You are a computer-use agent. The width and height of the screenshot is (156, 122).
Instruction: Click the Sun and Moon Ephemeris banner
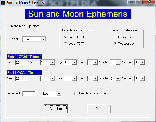click(78, 14)
